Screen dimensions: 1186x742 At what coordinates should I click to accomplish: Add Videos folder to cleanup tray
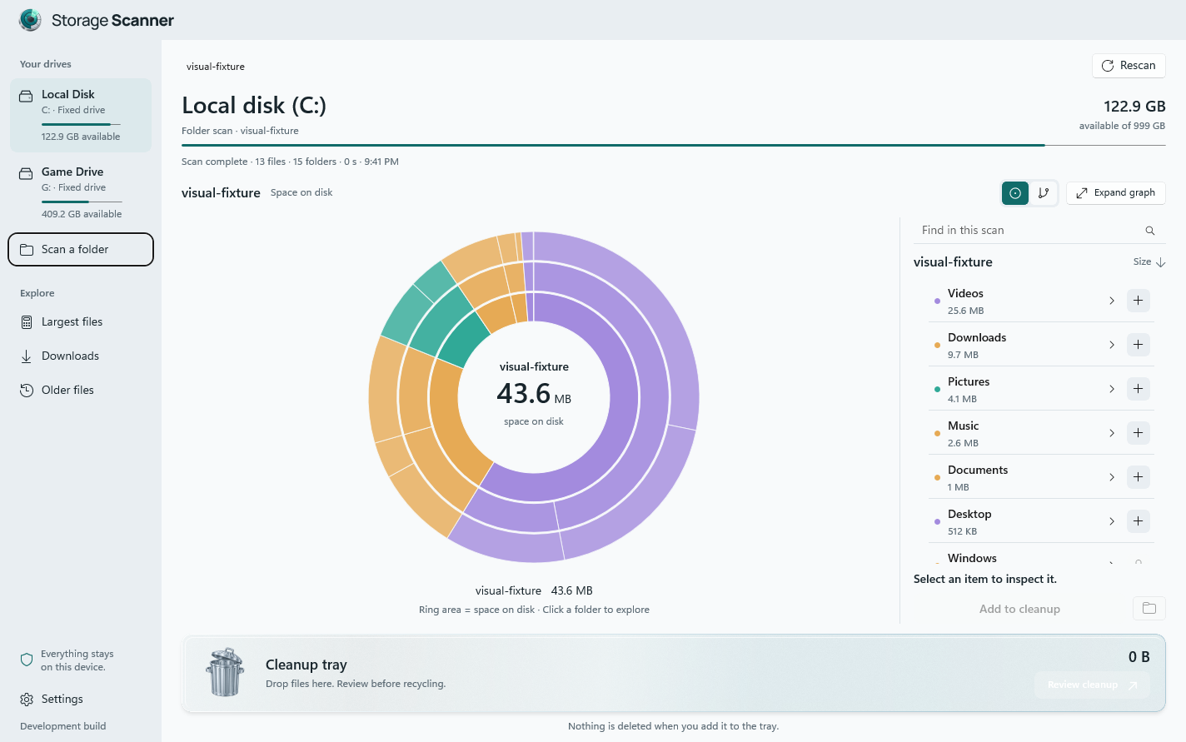pos(1138,301)
